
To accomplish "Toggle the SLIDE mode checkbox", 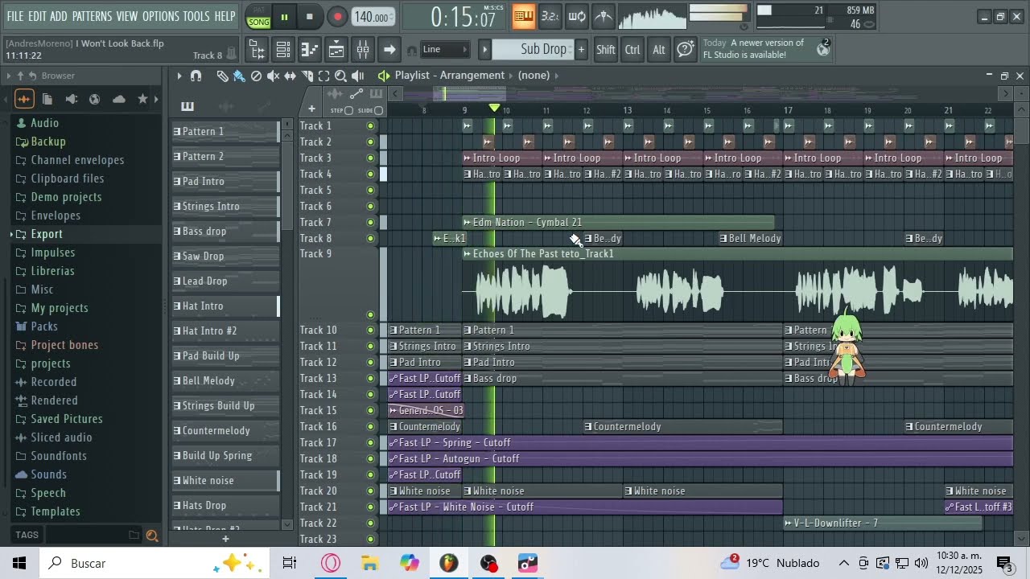I will click(379, 110).
